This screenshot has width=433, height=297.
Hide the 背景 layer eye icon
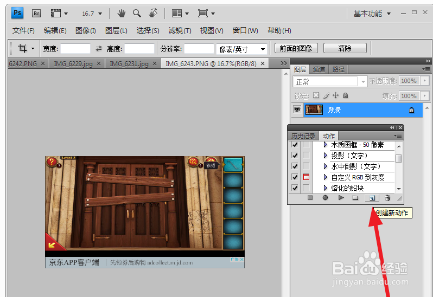(x=297, y=109)
